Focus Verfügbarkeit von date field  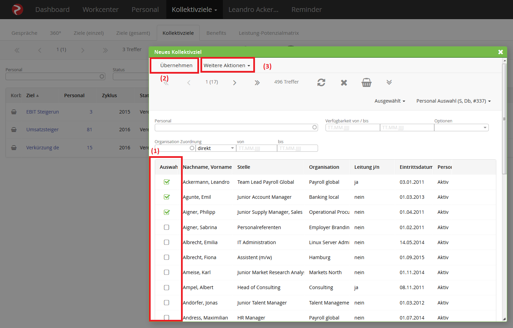click(x=352, y=128)
